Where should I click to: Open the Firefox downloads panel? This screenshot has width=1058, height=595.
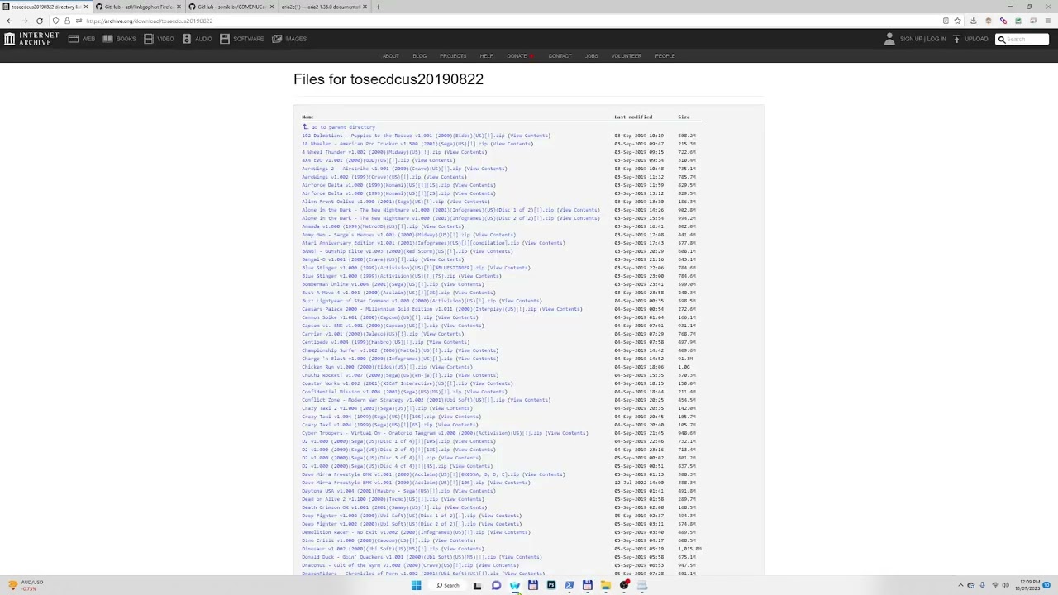973,21
